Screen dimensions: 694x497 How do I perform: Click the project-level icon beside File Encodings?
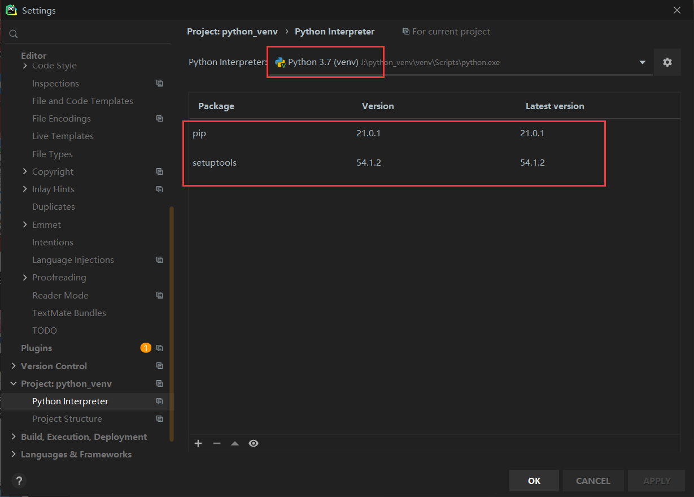tap(160, 119)
